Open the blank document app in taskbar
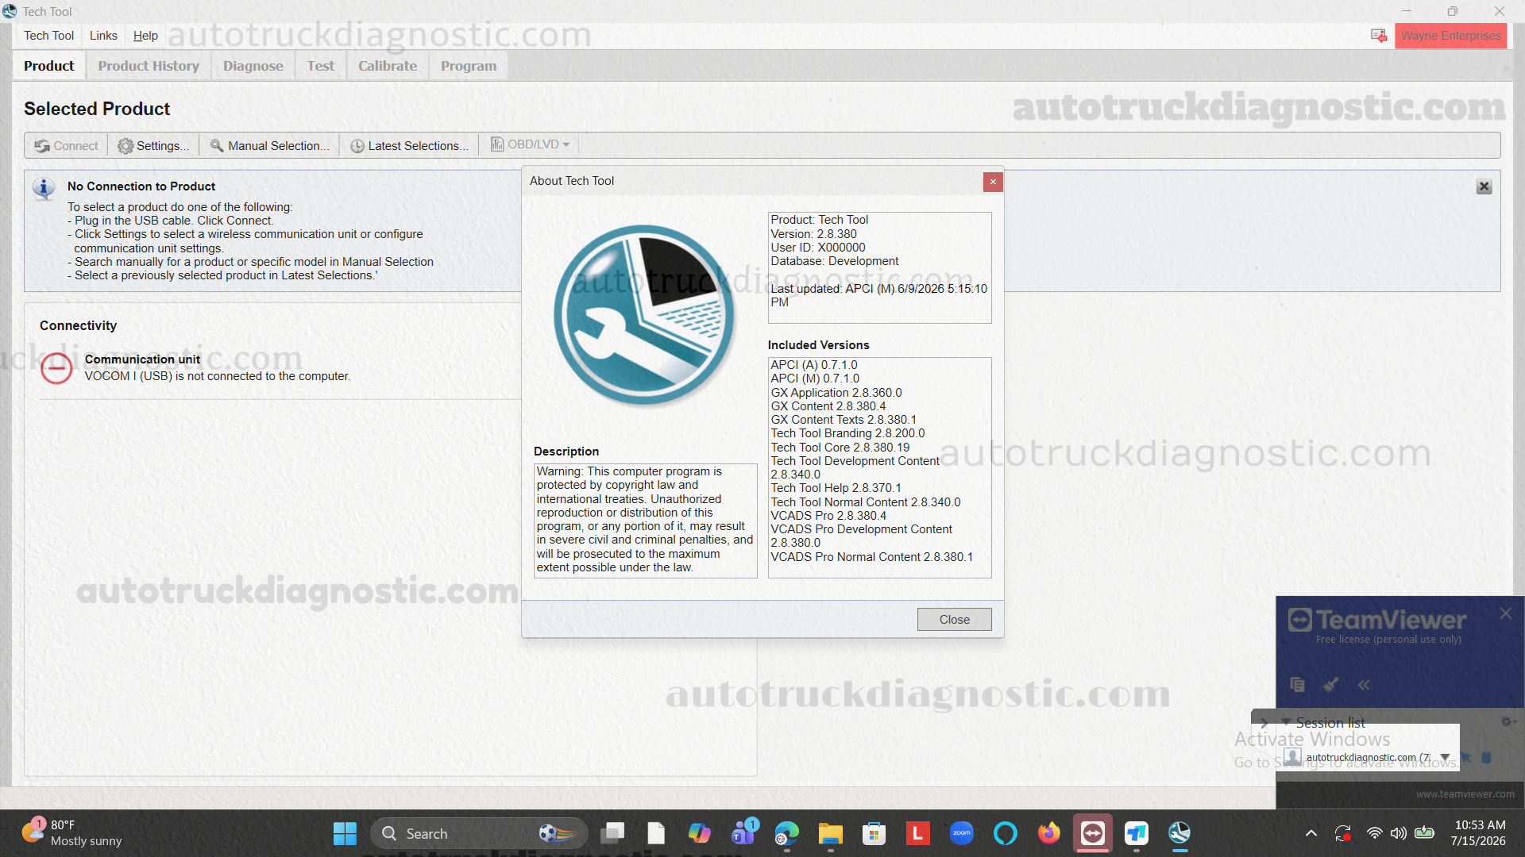The height and width of the screenshot is (857, 1525). point(656,833)
